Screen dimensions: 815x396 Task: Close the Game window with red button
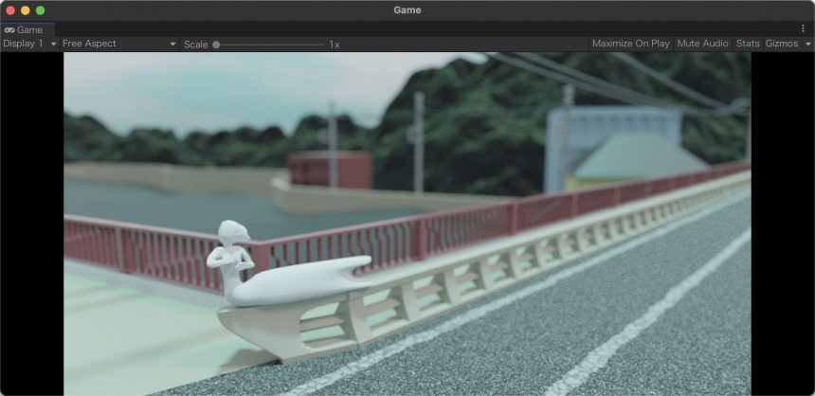10,10
